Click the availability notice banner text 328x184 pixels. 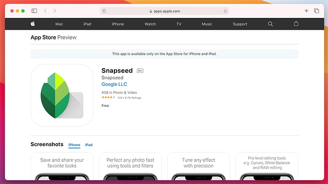[x=164, y=54]
